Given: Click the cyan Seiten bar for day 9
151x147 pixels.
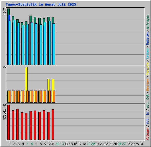Looking at the screenshot, I should tap(45, 43).
